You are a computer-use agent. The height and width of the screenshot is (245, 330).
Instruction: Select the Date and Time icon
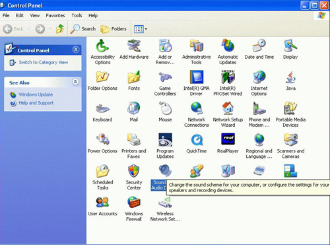259,46
